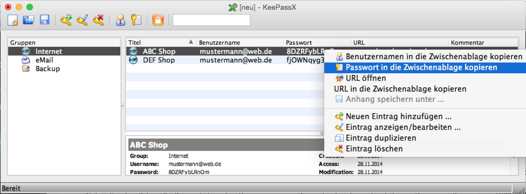Choose URL öffnen from context menu

425,78
